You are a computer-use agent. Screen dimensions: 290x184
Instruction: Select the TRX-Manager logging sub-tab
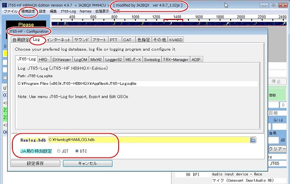click(x=176, y=60)
